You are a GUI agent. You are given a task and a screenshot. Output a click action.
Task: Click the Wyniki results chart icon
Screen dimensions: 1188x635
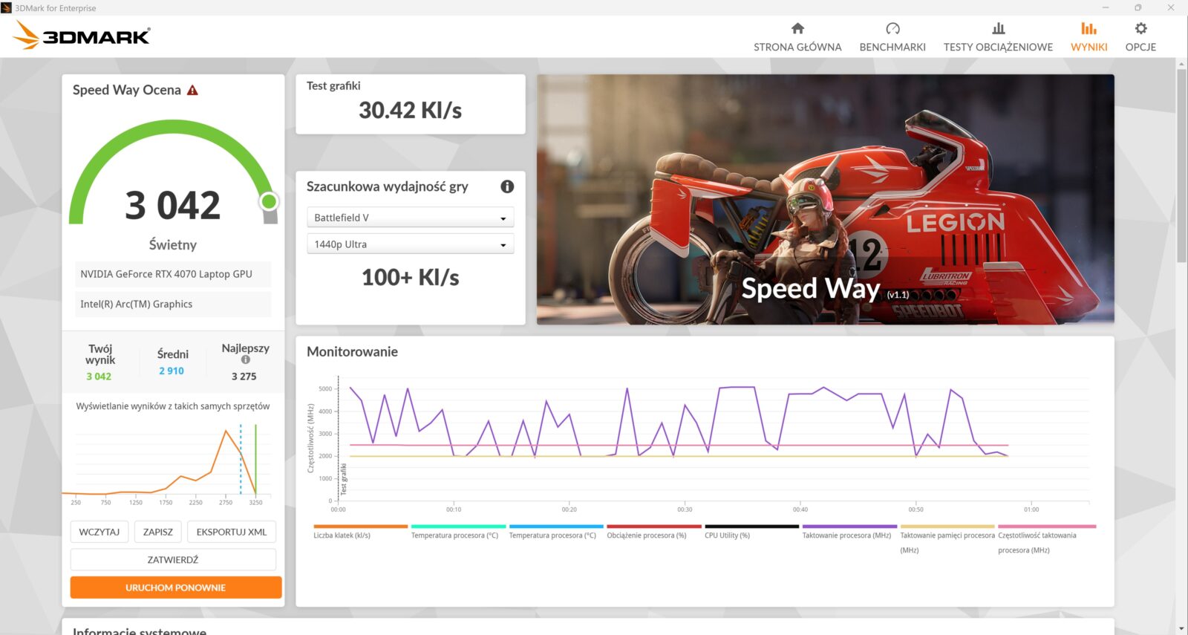click(1089, 29)
